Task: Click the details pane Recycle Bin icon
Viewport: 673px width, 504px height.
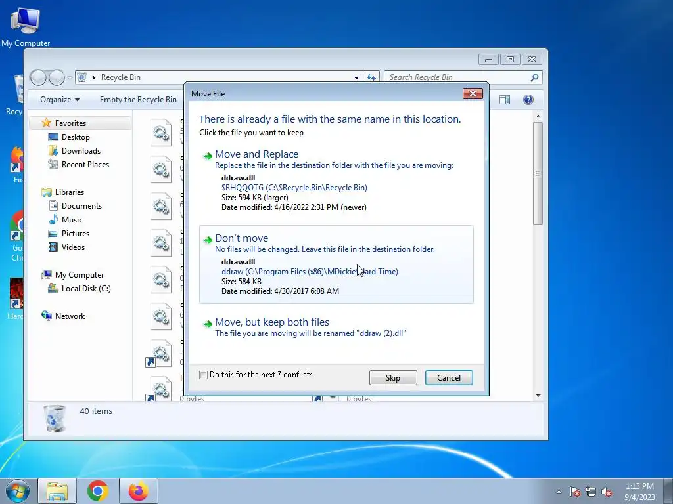Action: coord(55,418)
